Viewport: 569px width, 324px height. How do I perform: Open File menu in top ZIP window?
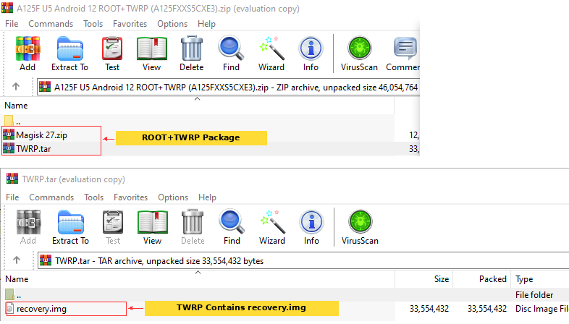(12, 24)
